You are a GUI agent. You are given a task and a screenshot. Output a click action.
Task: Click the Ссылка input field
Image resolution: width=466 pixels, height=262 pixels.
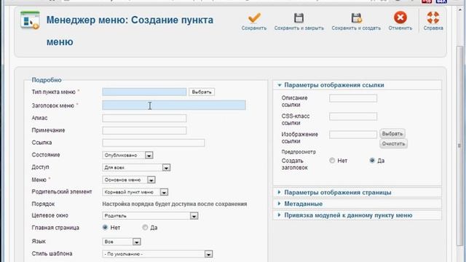pos(154,143)
